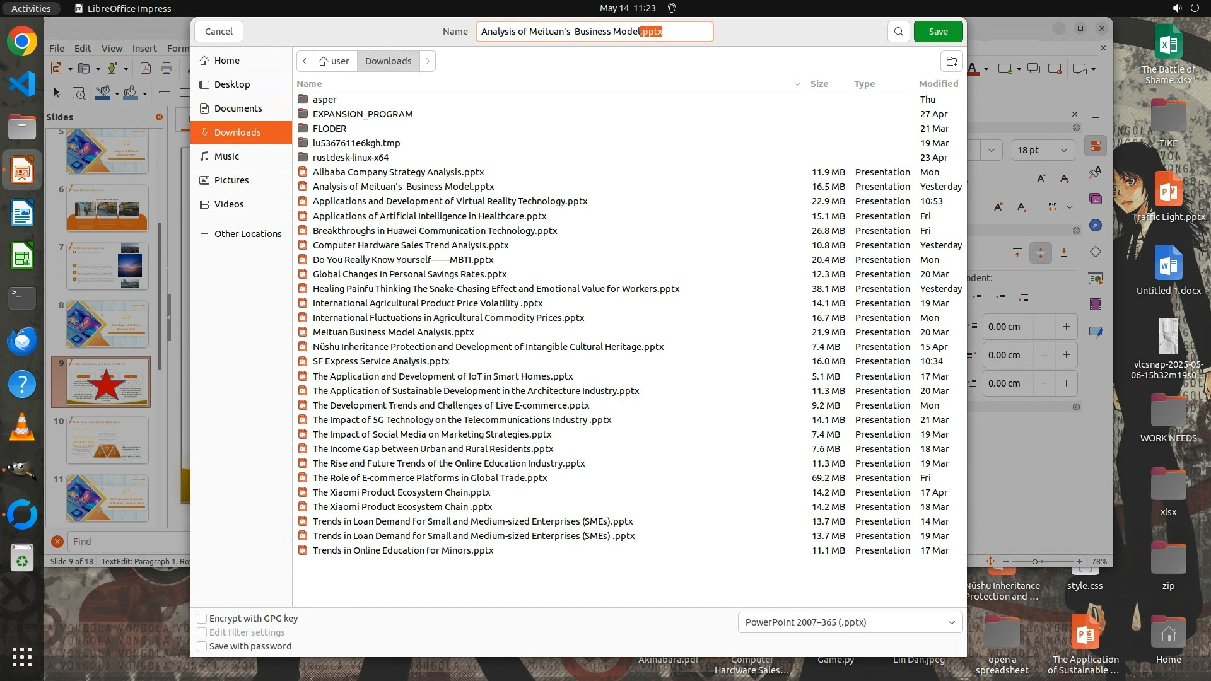Open Show Applications grid in dock
Image resolution: width=1211 pixels, height=681 pixels.
[22, 656]
